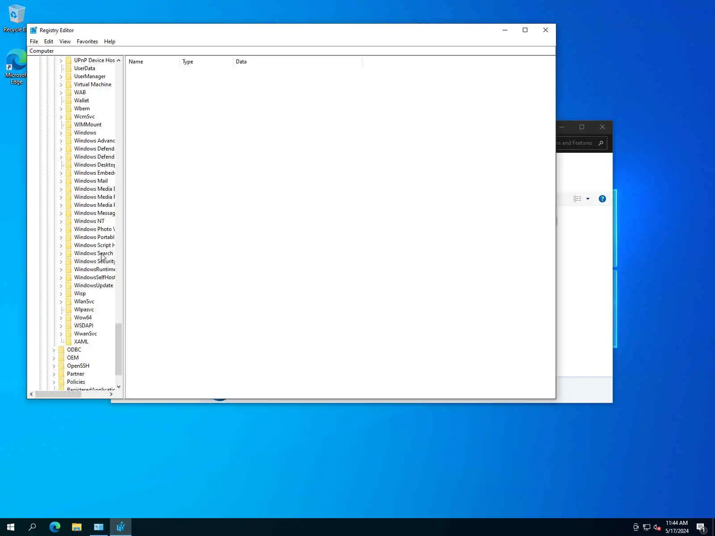This screenshot has width=715, height=536.
Task: Select the Windows key in tree
Action: [85, 133]
